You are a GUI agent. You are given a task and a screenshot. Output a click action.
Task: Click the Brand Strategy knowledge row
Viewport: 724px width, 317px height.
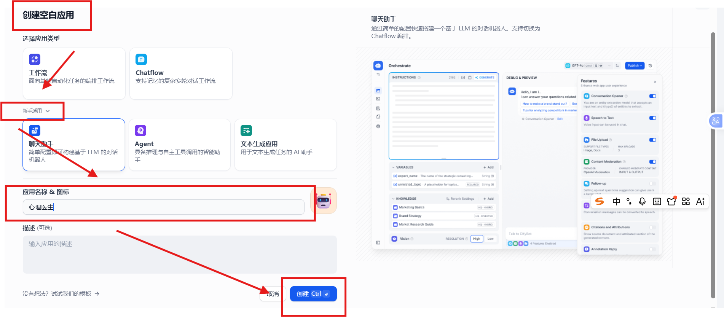(x=443, y=216)
